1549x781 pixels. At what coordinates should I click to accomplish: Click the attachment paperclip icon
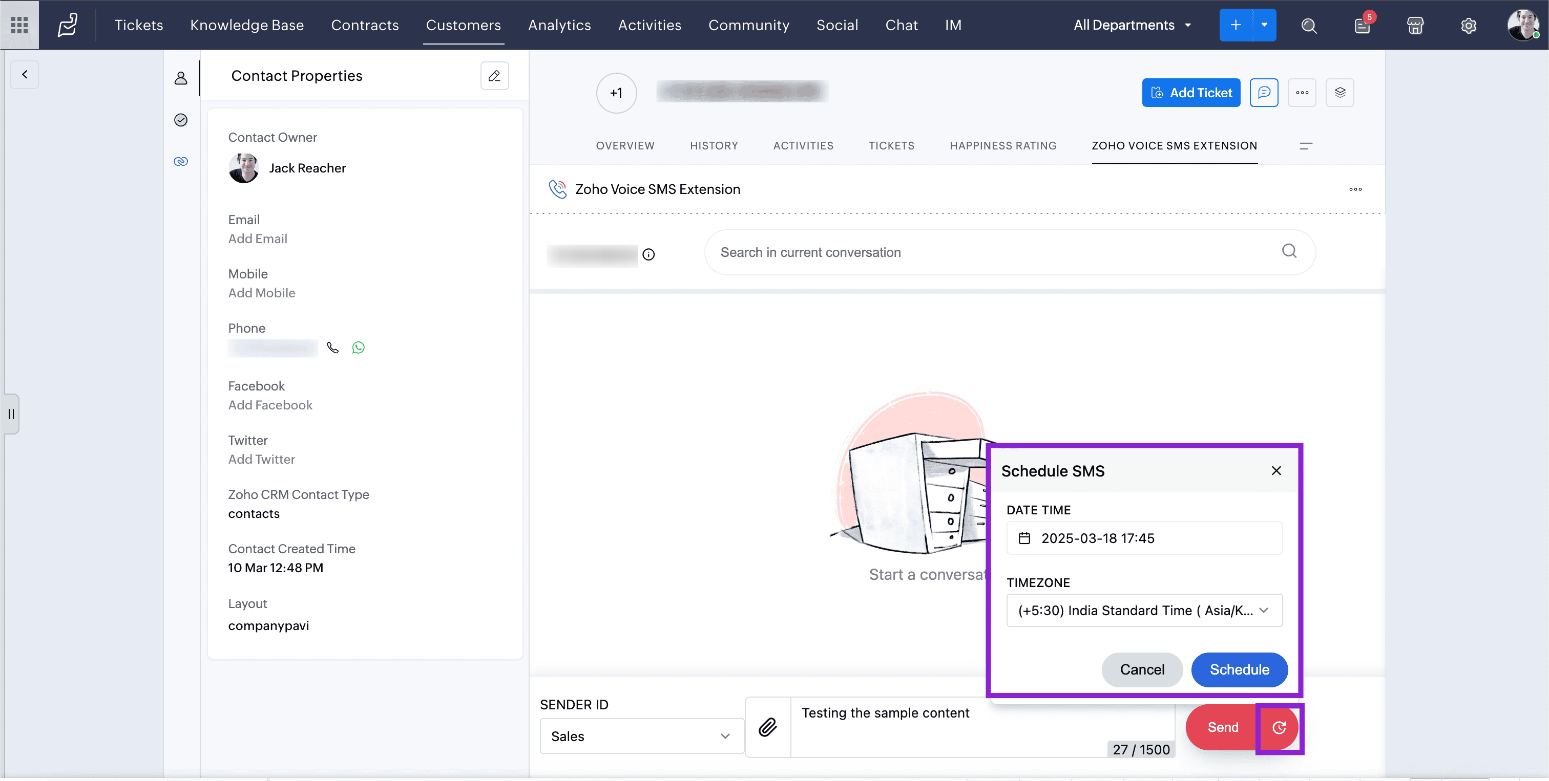[767, 727]
